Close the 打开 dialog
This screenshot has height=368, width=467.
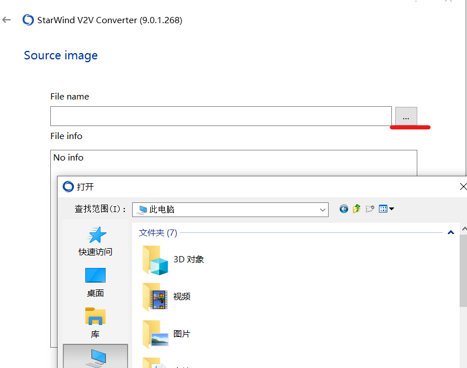463,187
